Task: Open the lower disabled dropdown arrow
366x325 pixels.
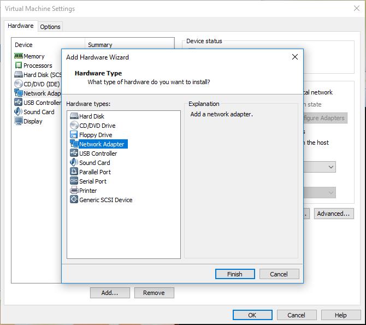Action: (330, 193)
